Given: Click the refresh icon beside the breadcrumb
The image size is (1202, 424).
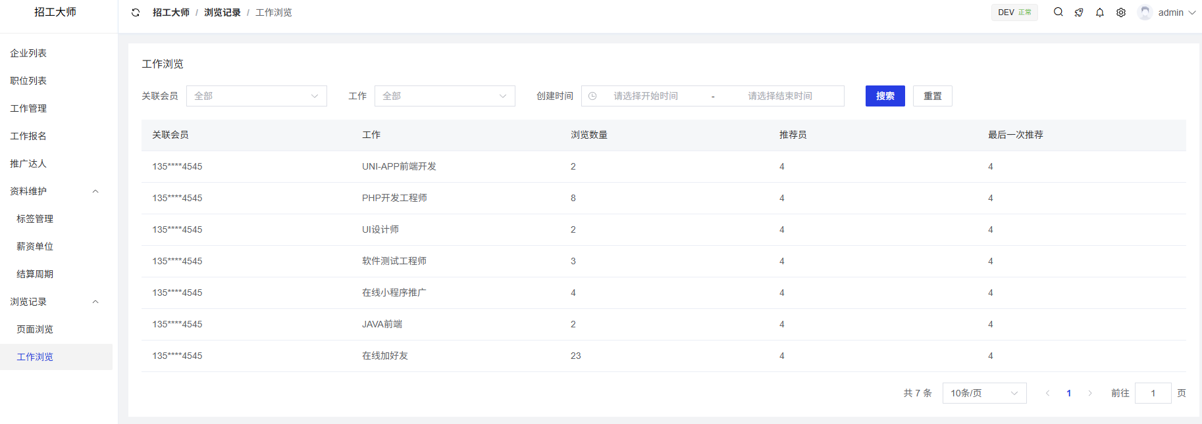Looking at the screenshot, I should point(136,12).
